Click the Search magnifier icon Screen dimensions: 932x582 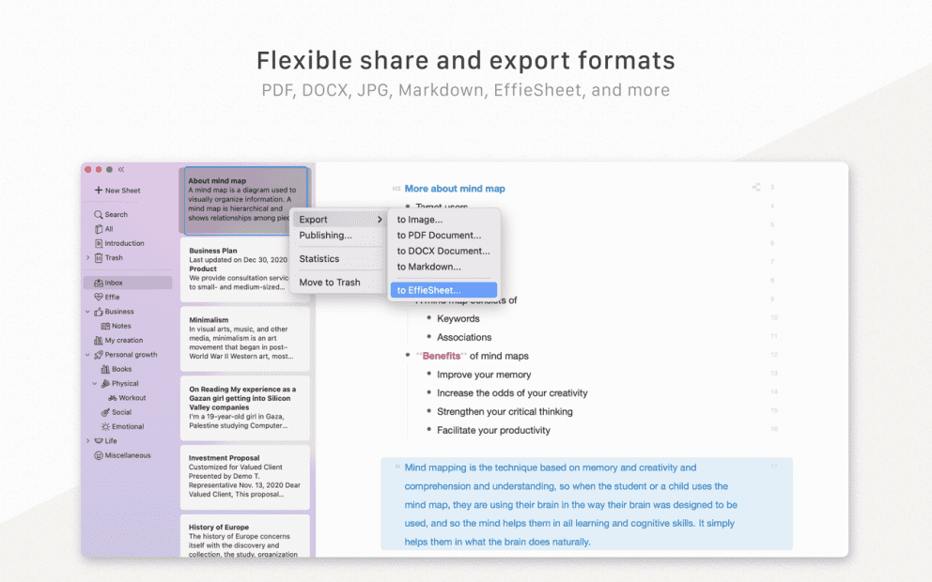point(99,215)
